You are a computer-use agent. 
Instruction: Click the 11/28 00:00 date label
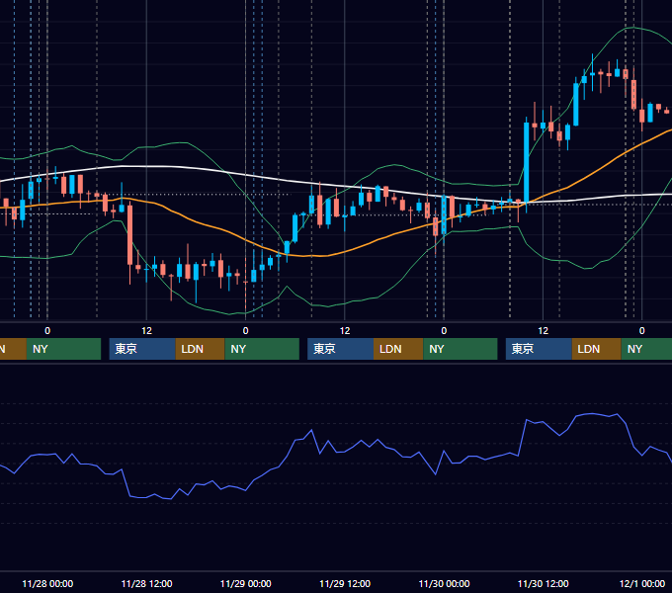coord(47,583)
